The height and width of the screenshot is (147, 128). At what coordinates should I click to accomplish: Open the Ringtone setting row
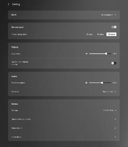click(x=64, y=92)
